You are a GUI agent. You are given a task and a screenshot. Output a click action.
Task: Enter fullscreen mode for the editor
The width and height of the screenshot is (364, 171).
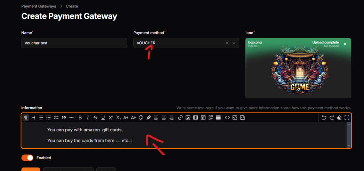[347, 118]
